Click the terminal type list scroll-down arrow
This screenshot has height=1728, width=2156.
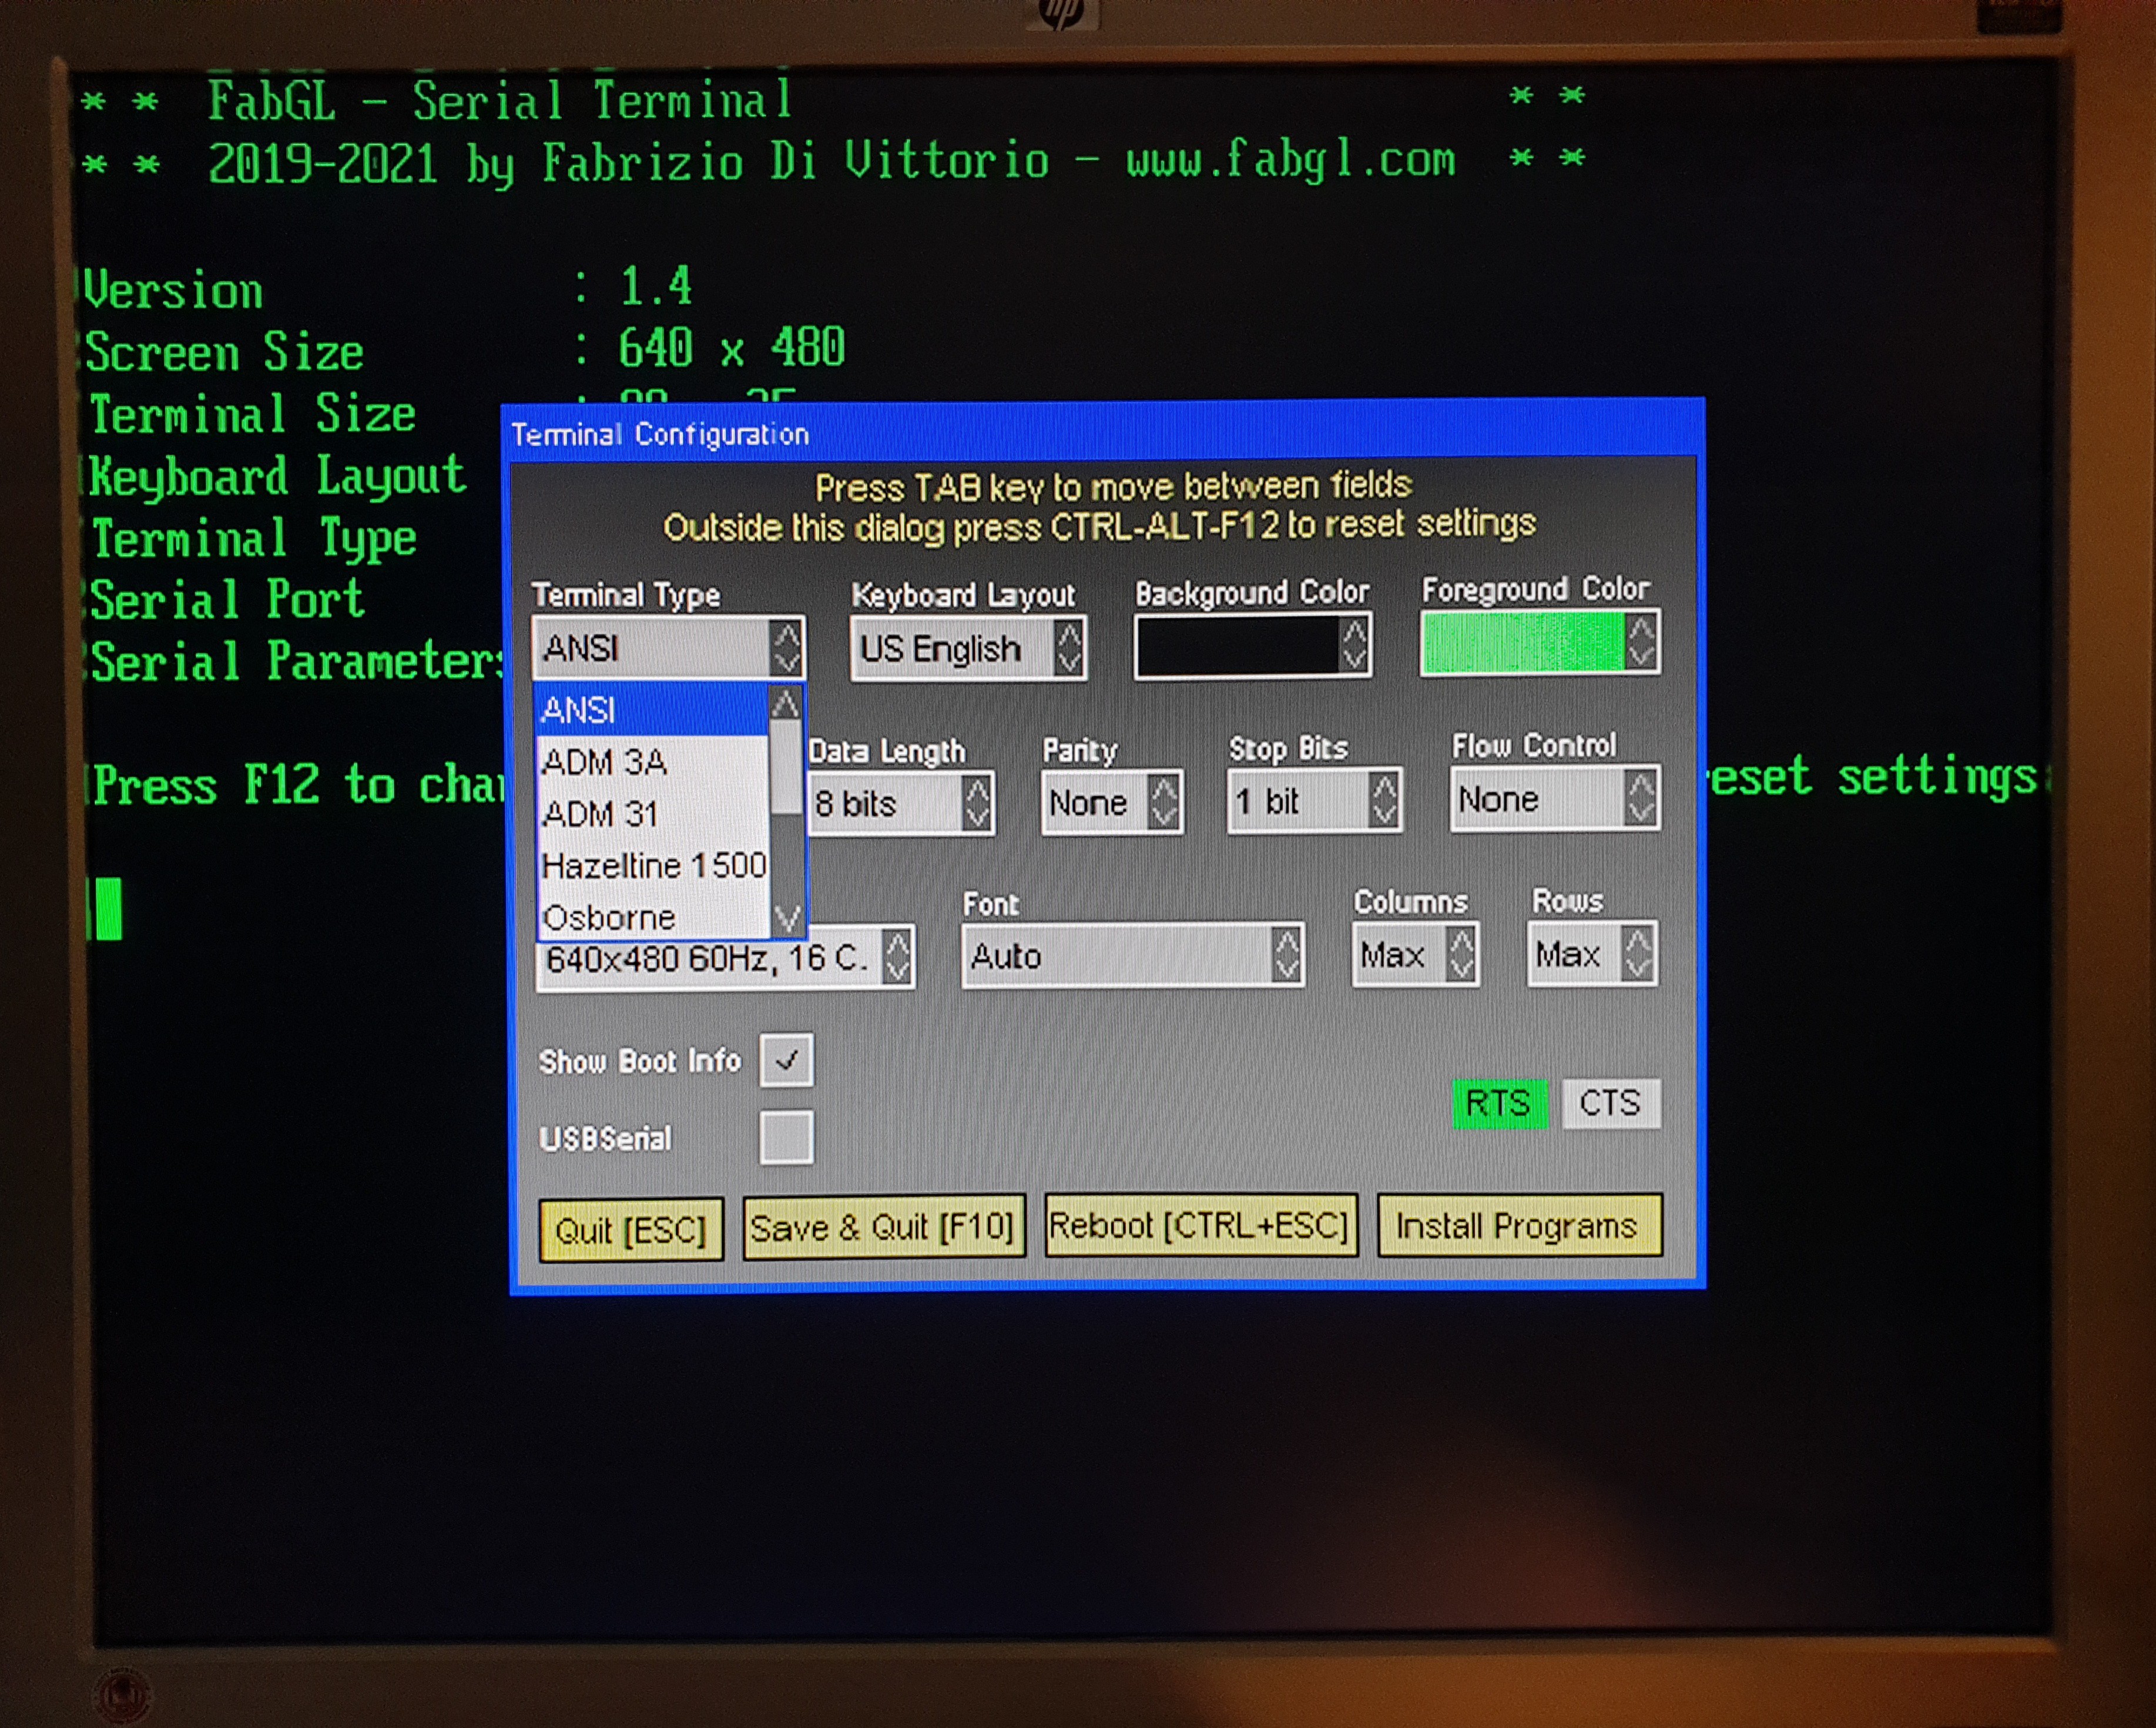[787, 917]
